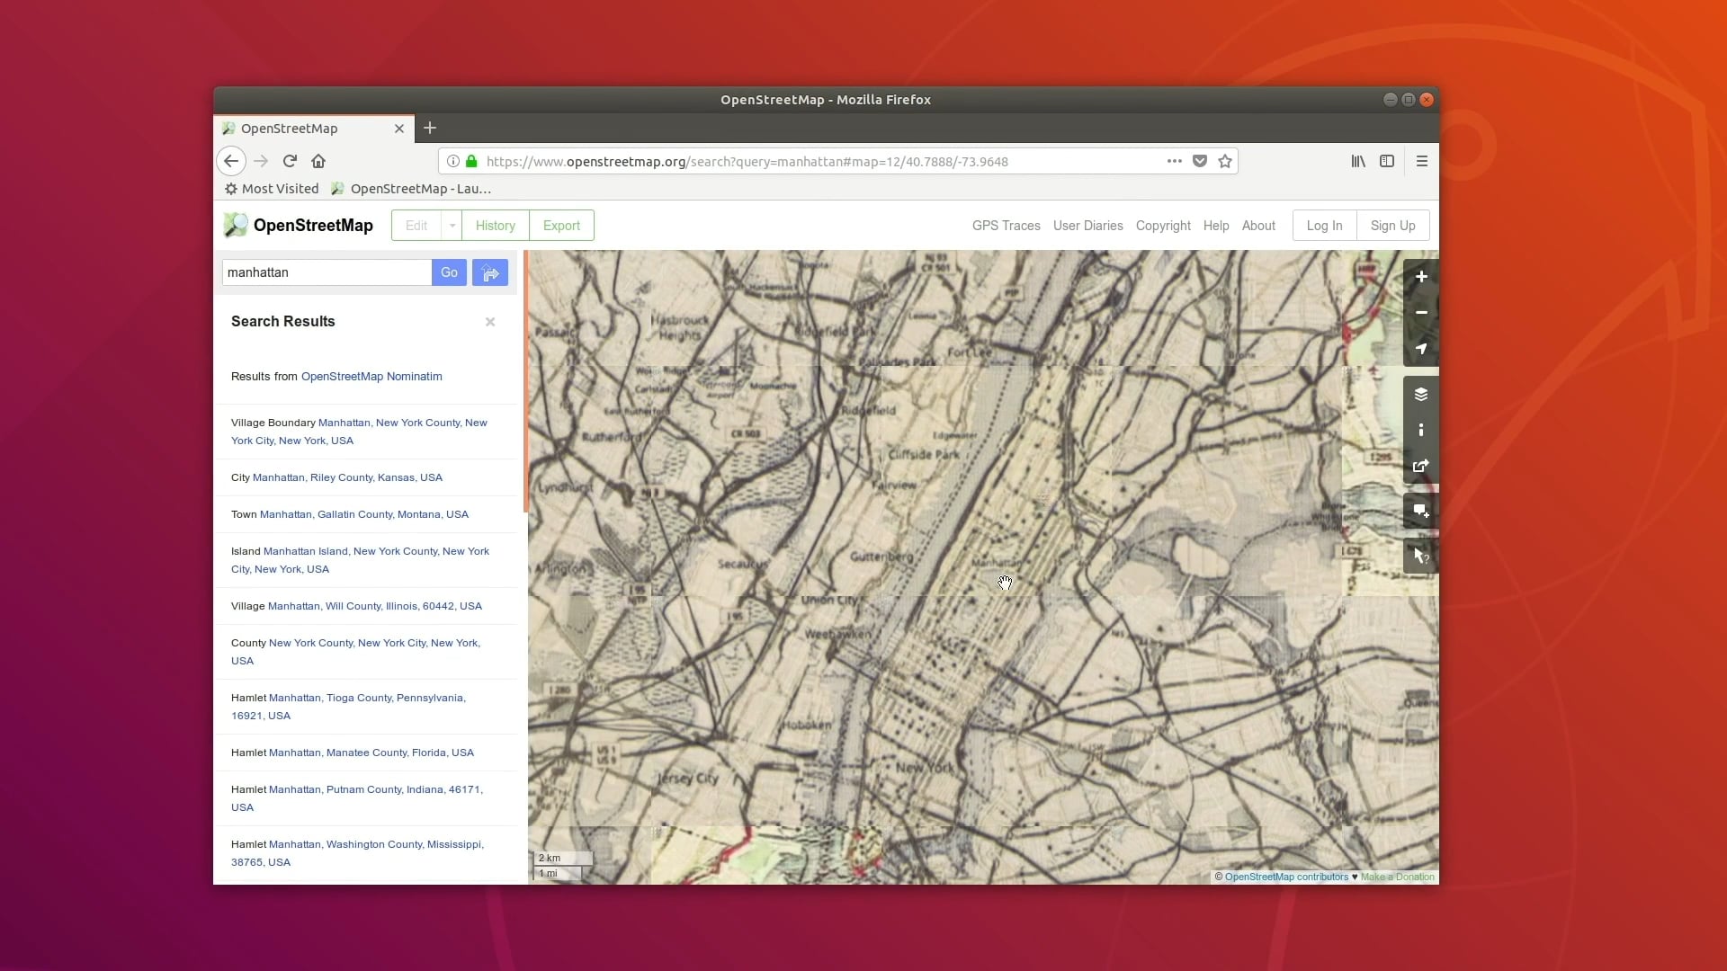This screenshot has height=971, width=1727.
Task: Toggle bookmark star for this page
Action: [1224, 161]
